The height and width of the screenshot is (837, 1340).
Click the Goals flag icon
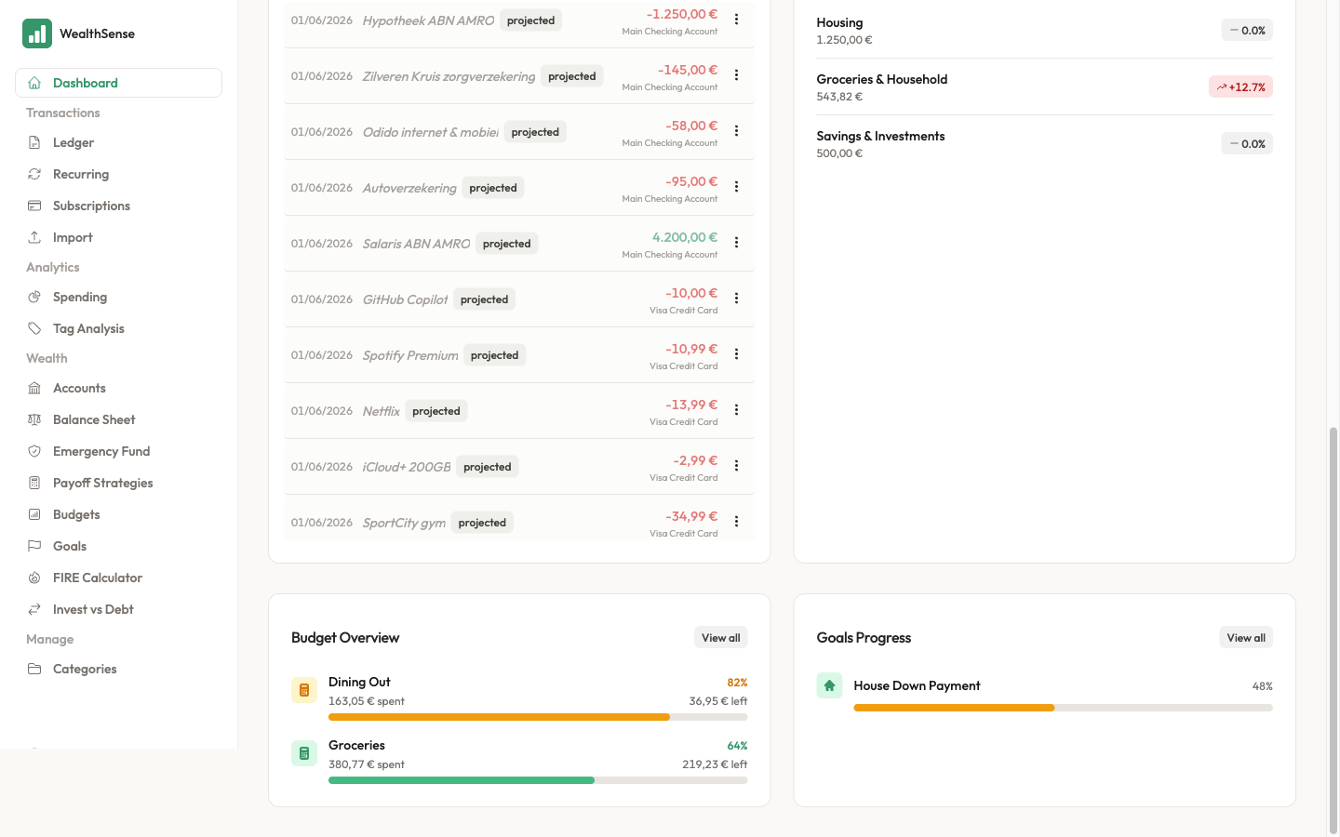[x=34, y=546]
